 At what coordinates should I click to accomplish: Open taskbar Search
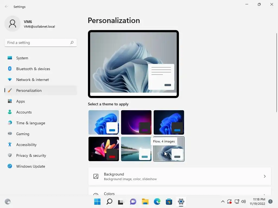coord(109,201)
